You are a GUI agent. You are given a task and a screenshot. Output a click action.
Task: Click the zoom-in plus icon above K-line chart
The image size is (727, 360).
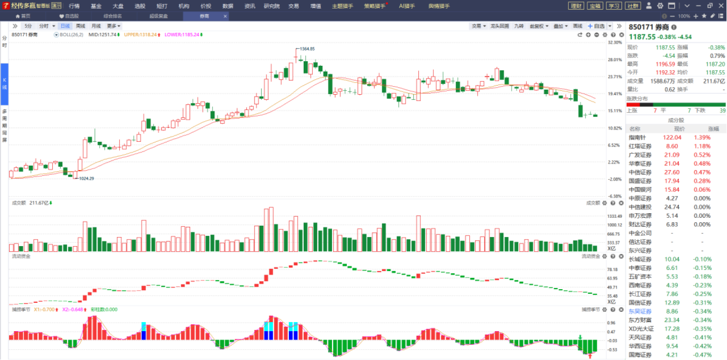tap(589, 35)
